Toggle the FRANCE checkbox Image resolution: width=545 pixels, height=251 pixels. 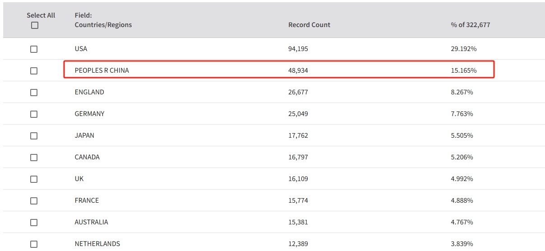coord(34,201)
